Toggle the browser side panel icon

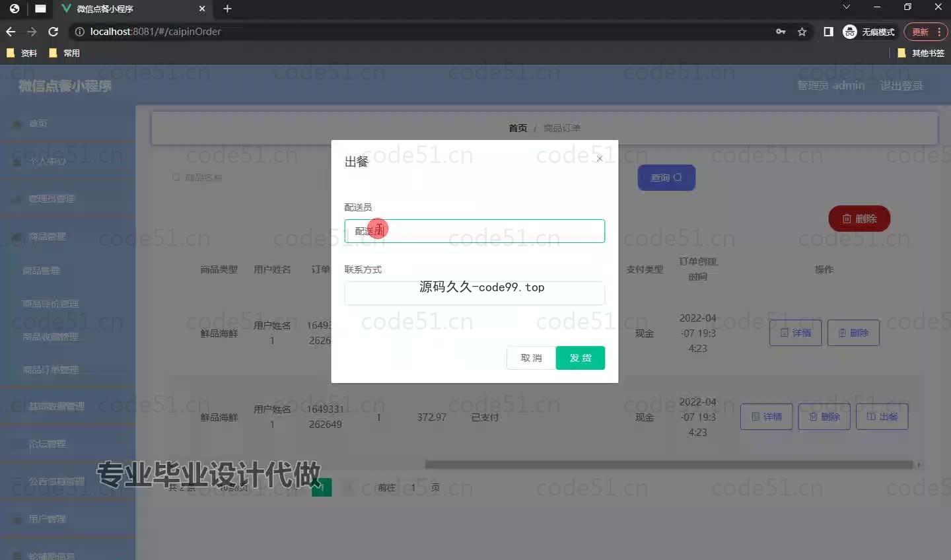828,32
